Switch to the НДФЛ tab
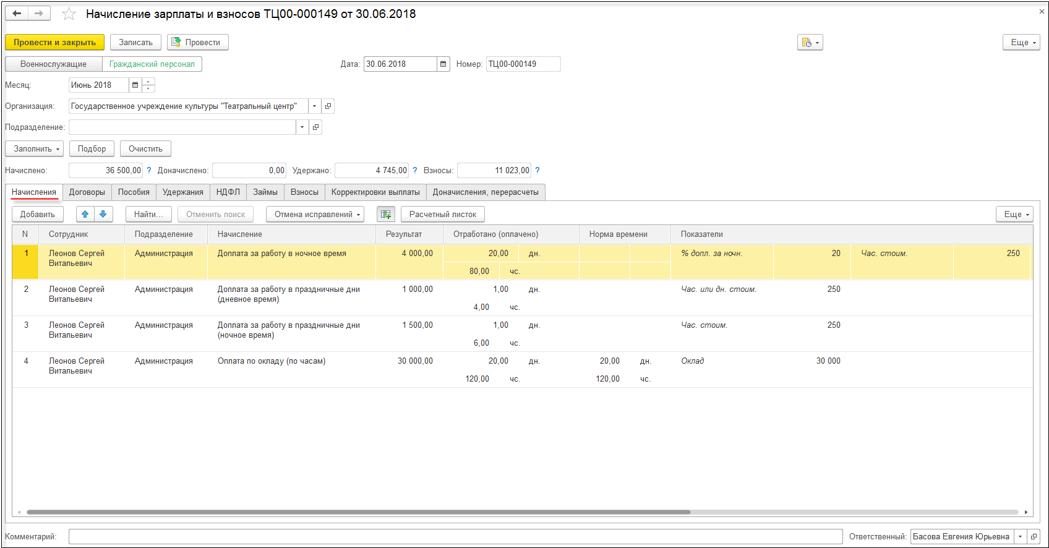 tap(228, 192)
